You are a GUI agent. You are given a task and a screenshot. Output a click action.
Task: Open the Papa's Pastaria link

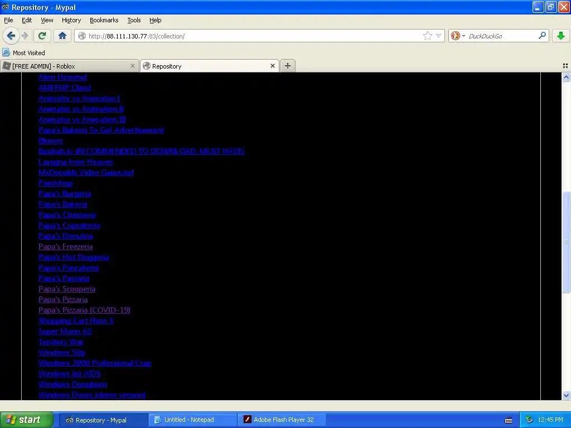click(x=64, y=278)
